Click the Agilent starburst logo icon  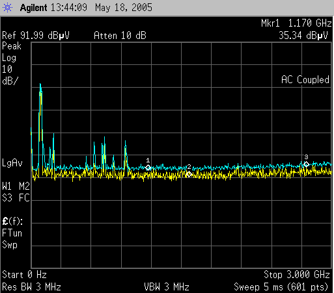pos(7,8)
